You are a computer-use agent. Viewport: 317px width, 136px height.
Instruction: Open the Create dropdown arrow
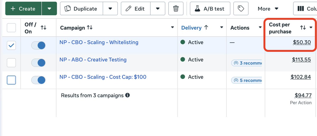tap(49, 9)
